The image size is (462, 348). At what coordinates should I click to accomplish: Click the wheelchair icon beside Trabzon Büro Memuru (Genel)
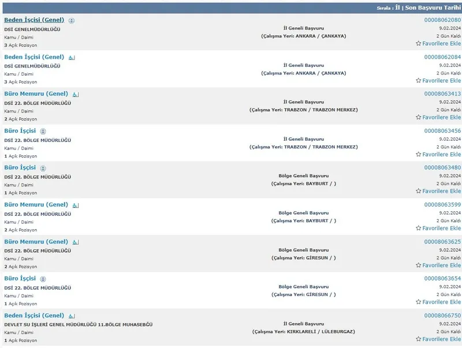click(x=76, y=94)
